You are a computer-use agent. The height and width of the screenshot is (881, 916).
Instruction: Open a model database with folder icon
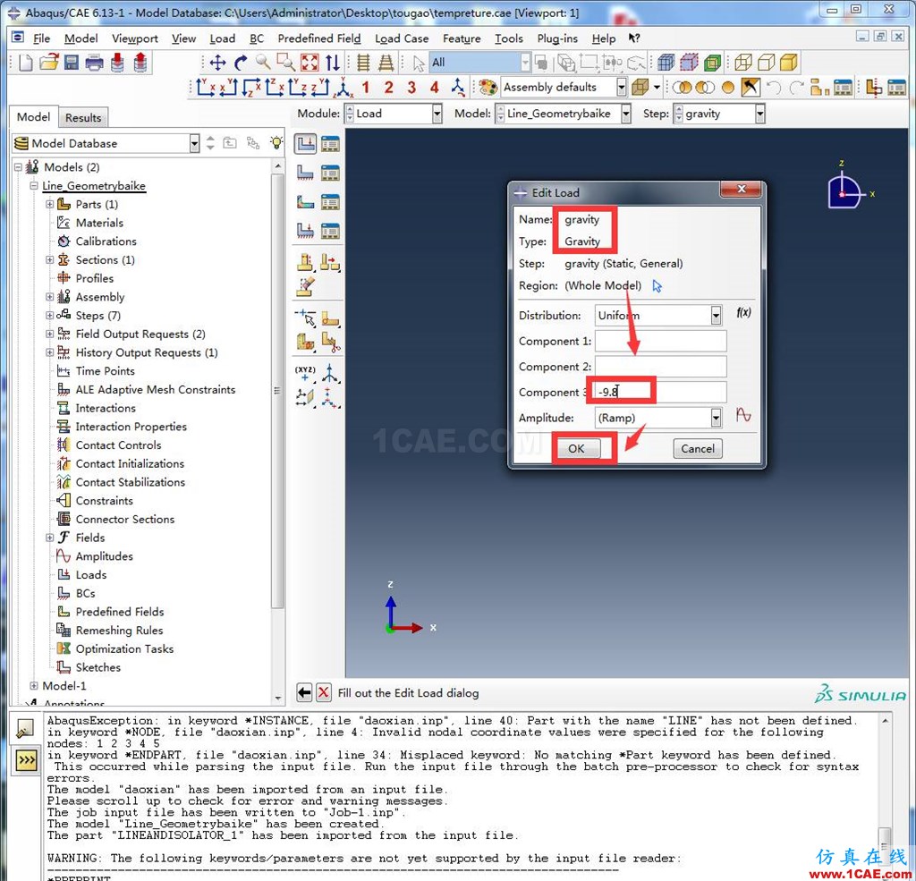[x=49, y=63]
